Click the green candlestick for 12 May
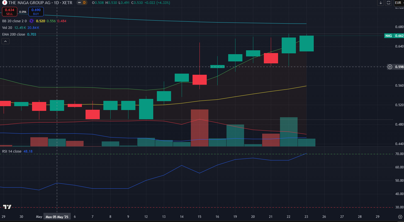 146,109
